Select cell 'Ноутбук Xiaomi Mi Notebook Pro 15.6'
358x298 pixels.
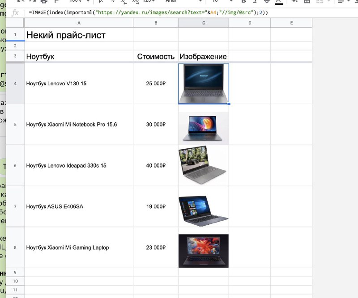pyautogui.click(x=79, y=125)
